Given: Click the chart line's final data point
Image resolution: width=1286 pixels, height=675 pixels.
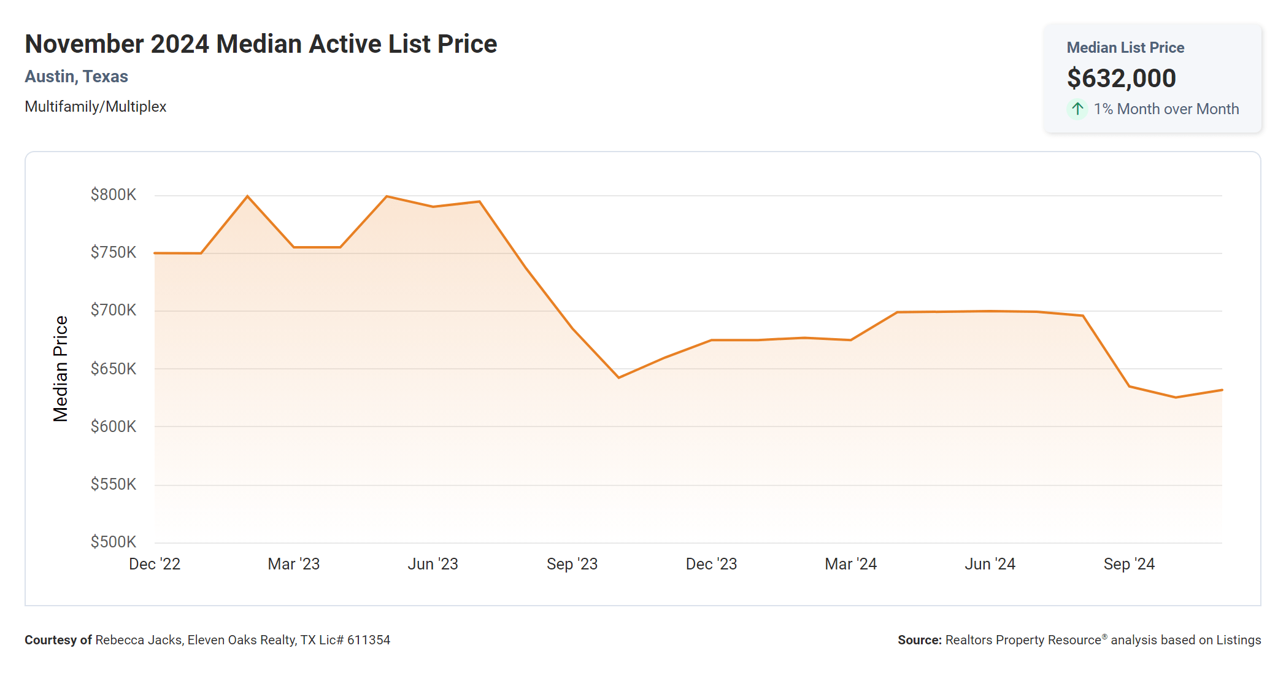Looking at the screenshot, I should [x=1222, y=390].
